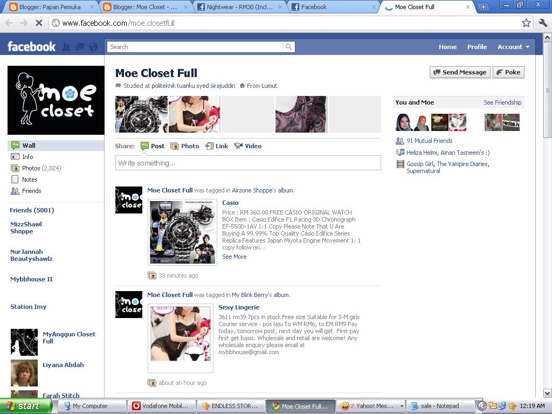Screen dimensions: 552x414
Task: Expand hidden system tray icons arrow
Action: [482, 406]
